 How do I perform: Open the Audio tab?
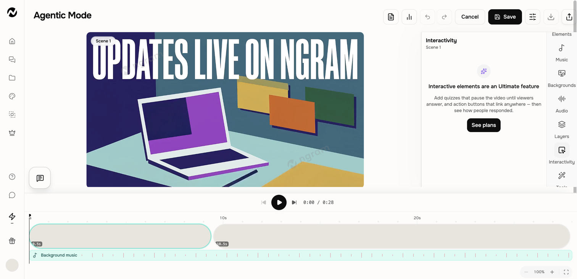tap(562, 104)
